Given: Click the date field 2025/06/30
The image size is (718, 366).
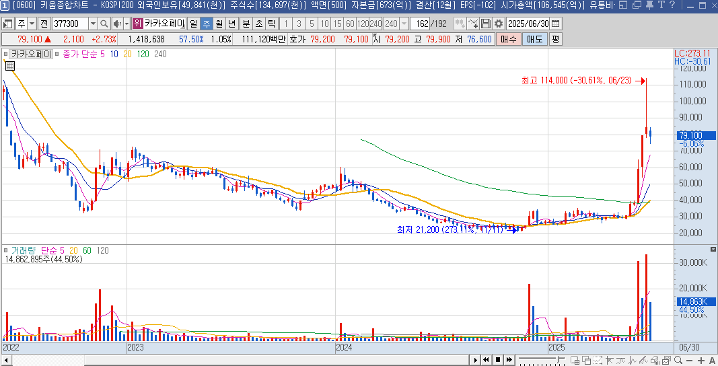Looking at the screenshot, I should coord(528,24).
